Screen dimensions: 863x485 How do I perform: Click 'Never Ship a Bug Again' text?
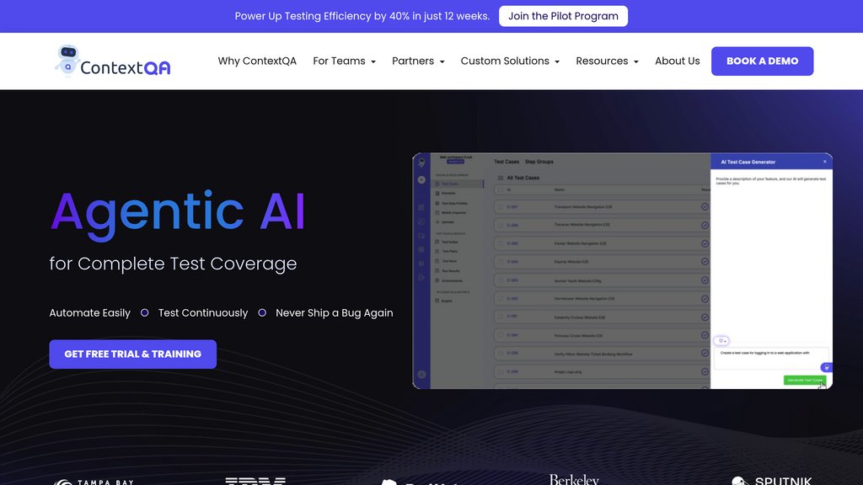[334, 313]
